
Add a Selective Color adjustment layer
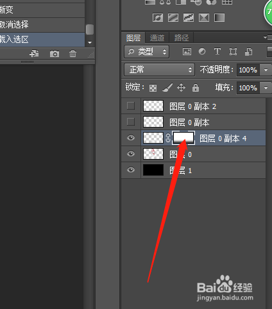click(x=204, y=17)
